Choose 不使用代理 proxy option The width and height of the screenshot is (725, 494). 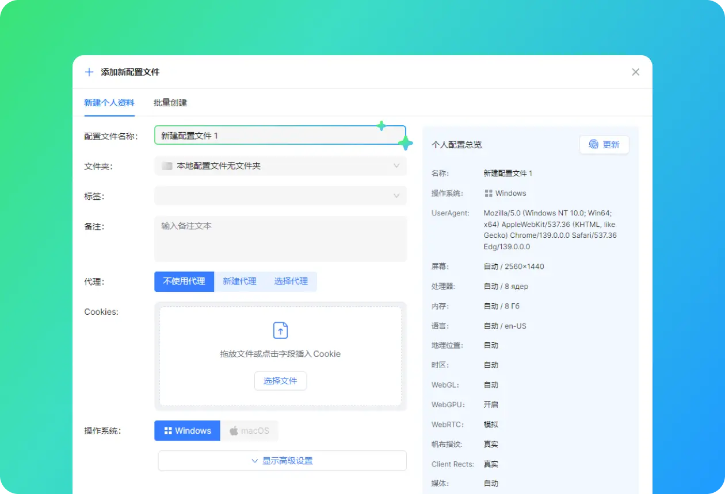(184, 281)
